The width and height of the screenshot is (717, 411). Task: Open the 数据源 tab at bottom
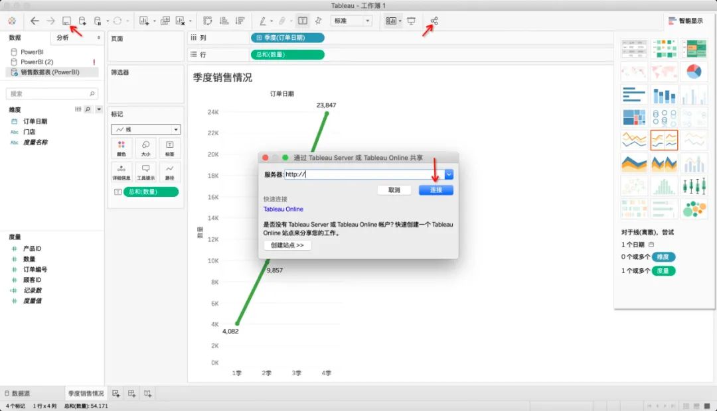(x=17, y=393)
